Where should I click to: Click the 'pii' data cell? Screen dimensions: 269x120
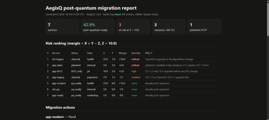pyautogui.click(x=88, y=71)
